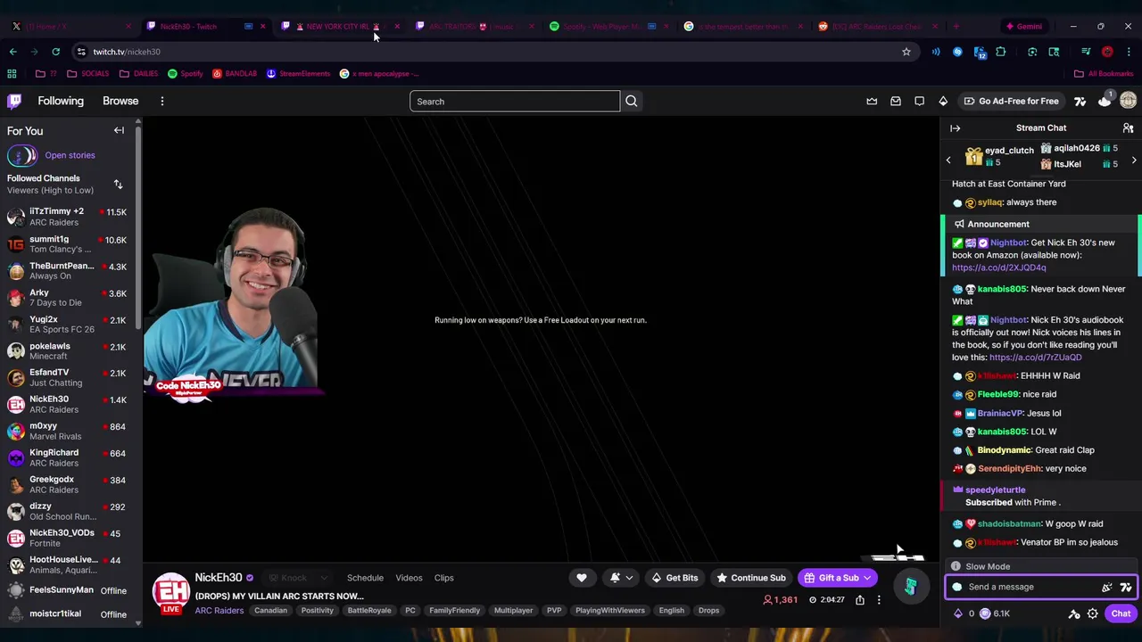Open the Twitch home logo
1142x642 pixels.
click(x=14, y=101)
